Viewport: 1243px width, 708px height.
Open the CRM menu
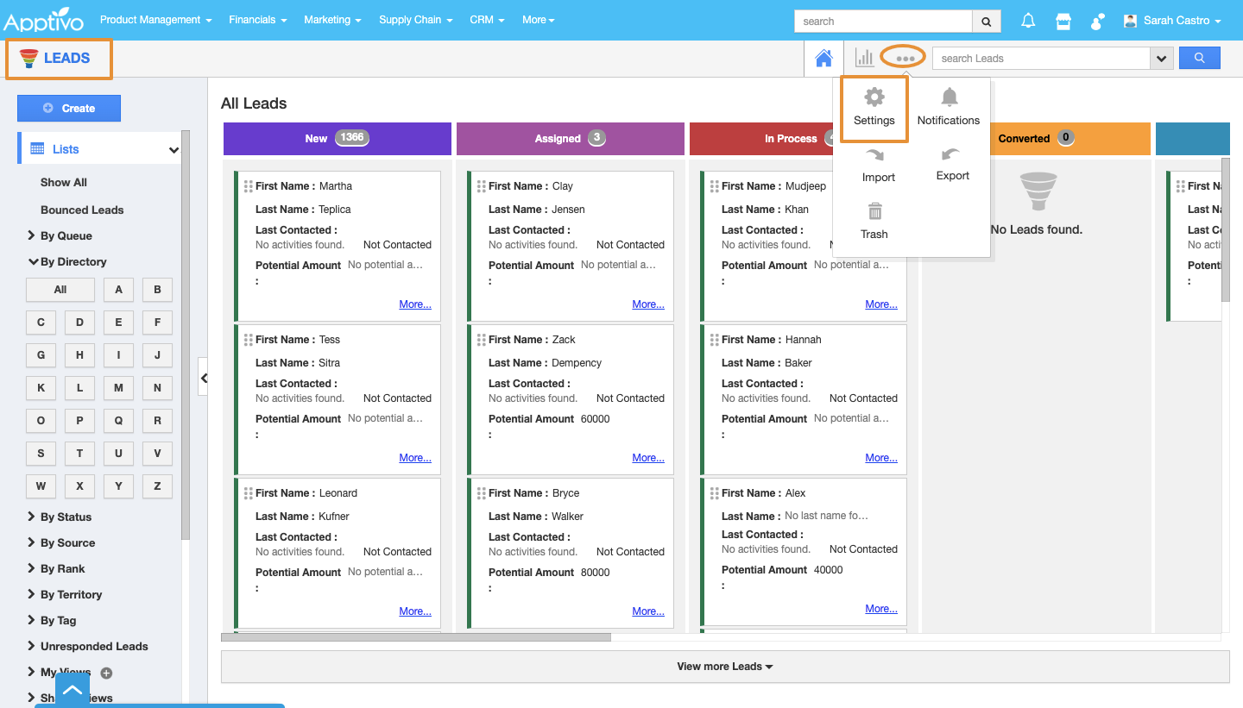click(487, 20)
